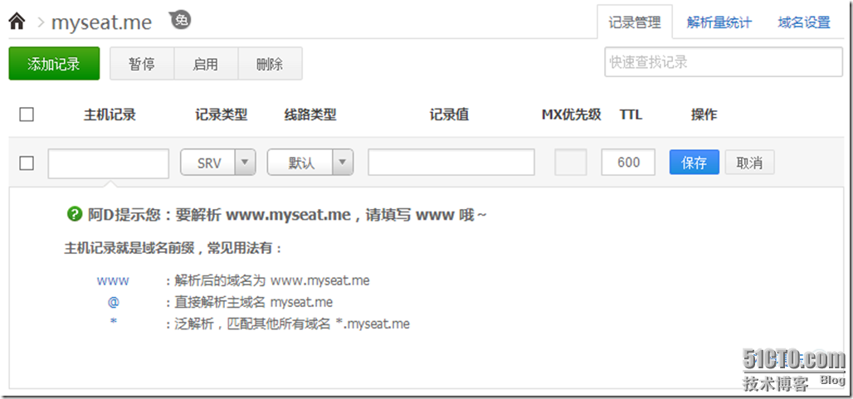853x399 pixels.
Task: Click the 记录值 input field
Action: [451, 163]
